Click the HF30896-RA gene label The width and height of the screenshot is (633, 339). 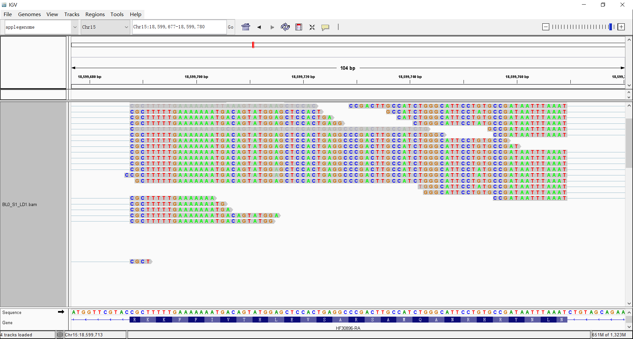[348, 328]
